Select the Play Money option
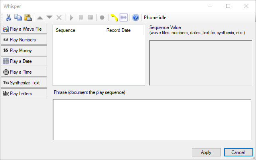Screen dimensions: 256x160 coord(24,51)
